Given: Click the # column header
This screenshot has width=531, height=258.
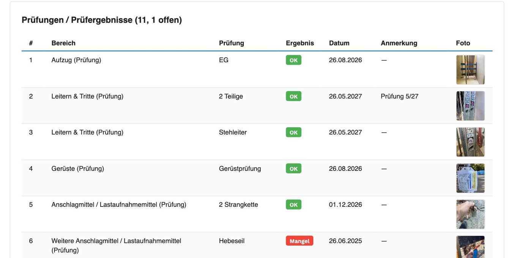Looking at the screenshot, I should click(x=31, y=43).
